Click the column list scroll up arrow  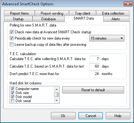pos(57,89)
